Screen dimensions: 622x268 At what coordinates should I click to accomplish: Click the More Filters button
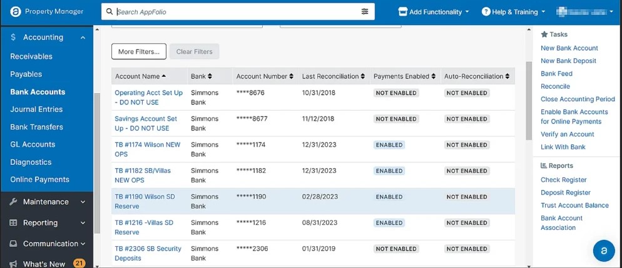click(138, 51)
